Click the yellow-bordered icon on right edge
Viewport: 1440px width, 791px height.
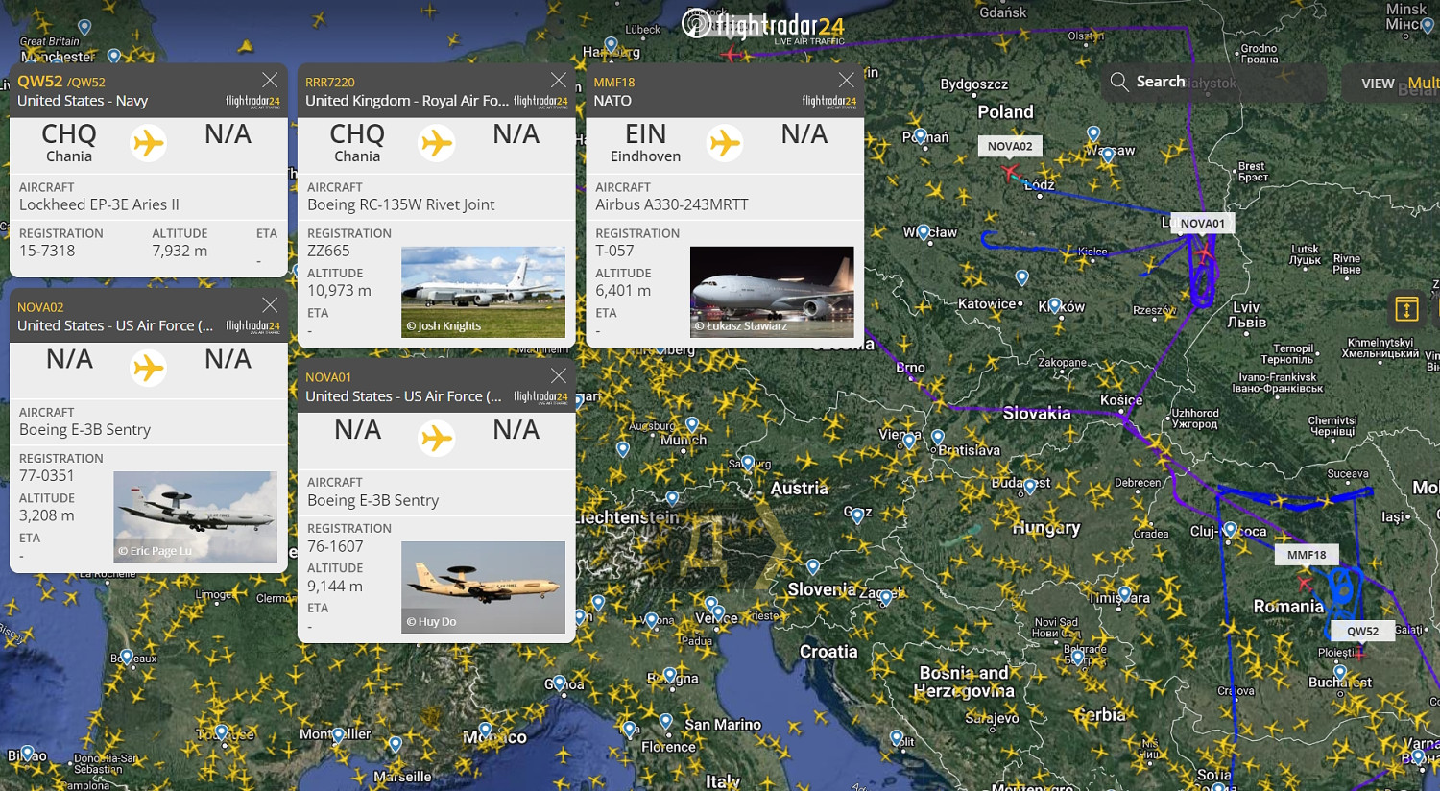pos(1406,309)
